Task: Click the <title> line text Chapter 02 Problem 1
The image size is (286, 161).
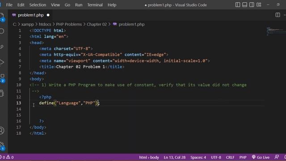Action: tap(80, 67)
